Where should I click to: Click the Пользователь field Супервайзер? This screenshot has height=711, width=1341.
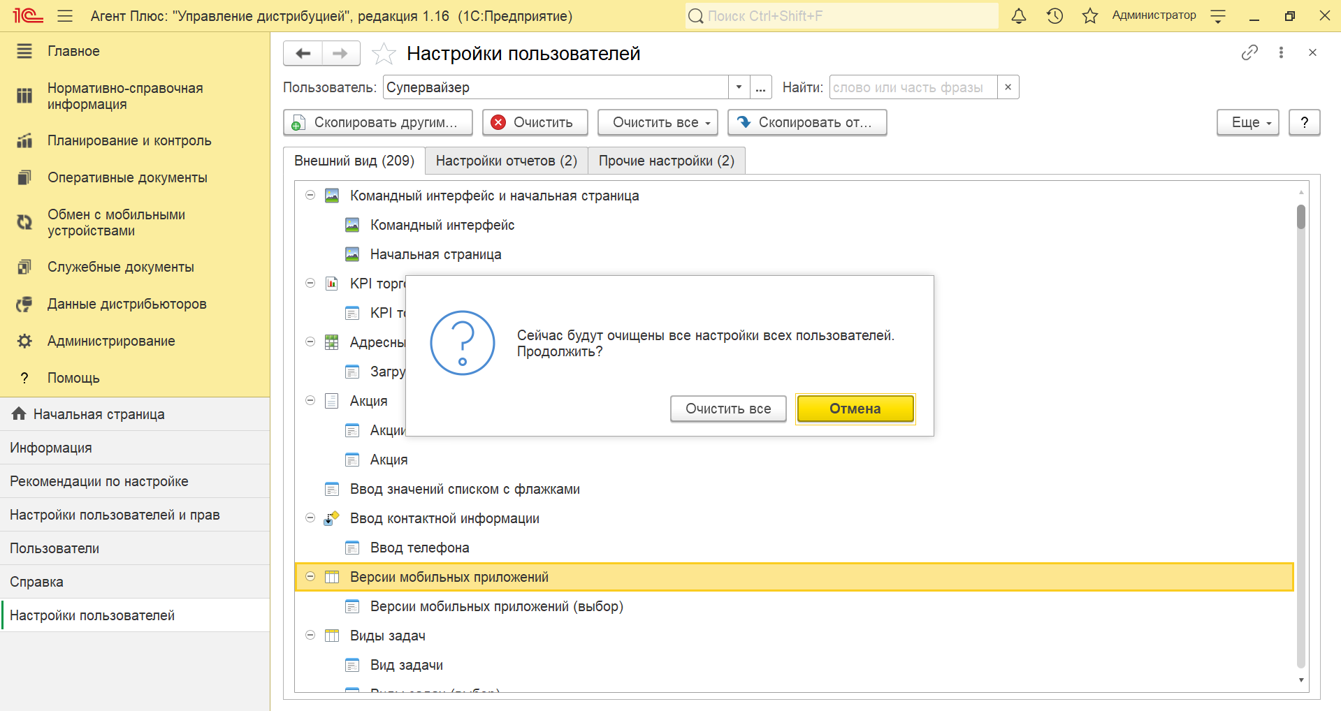tap(556, 87)
